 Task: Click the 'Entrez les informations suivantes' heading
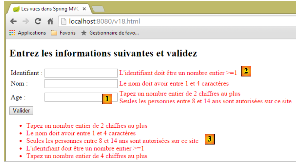[103, 54]
